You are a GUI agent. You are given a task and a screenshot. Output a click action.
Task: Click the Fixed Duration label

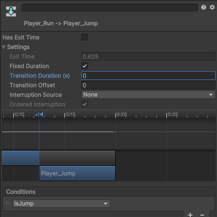[29, 66]
